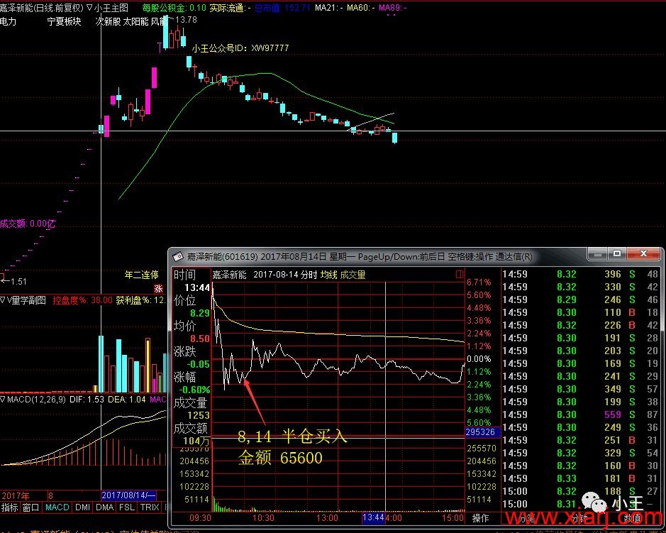Viewport: 666px width, 533px height.
Task: Click the 6.71% label on the percent axis
Action: [x=479, y=282]
